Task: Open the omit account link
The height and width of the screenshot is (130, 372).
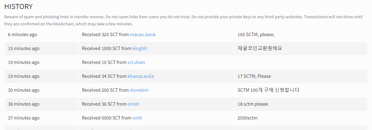Action: pos(137,118)
